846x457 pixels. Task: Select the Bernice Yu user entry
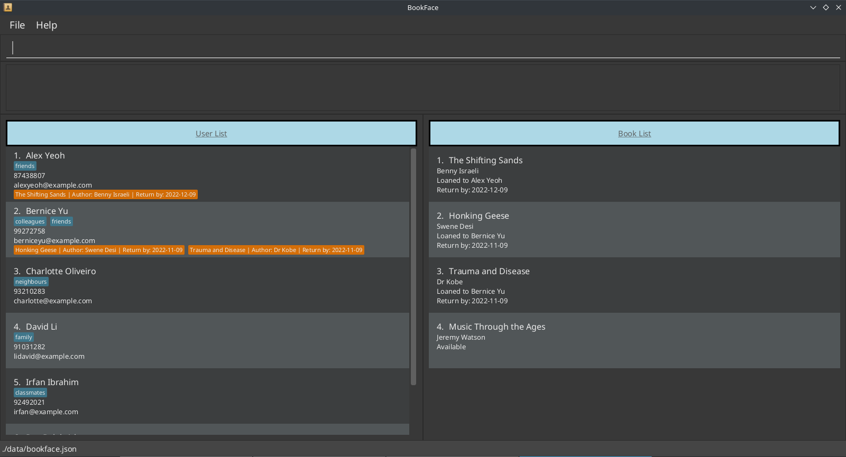[x=207, y=229]
